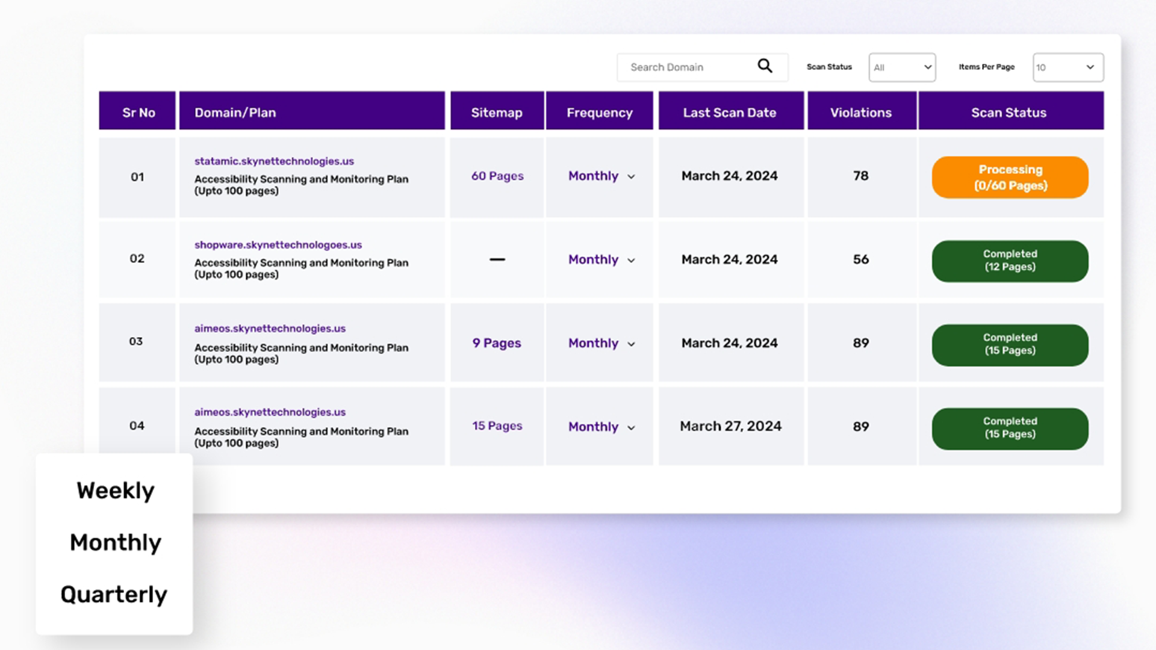Expand Frequency dropdown for statamic.skynettechnologies.us
Viewport: 1156px width, 650px height.
tap(601, 176)
